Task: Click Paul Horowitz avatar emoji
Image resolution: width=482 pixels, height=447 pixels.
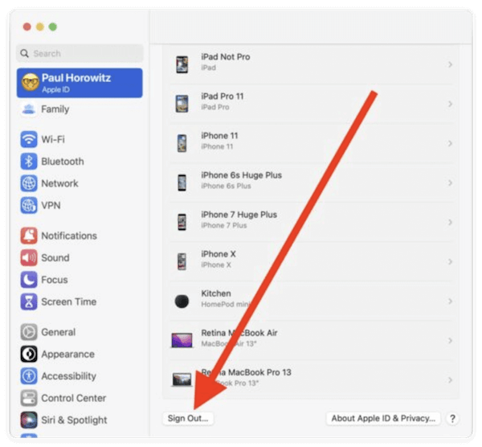Action: click(x=31, y=82)
